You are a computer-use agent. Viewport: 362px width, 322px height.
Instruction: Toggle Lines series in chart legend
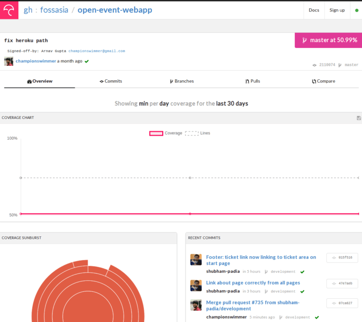point(197,133)
